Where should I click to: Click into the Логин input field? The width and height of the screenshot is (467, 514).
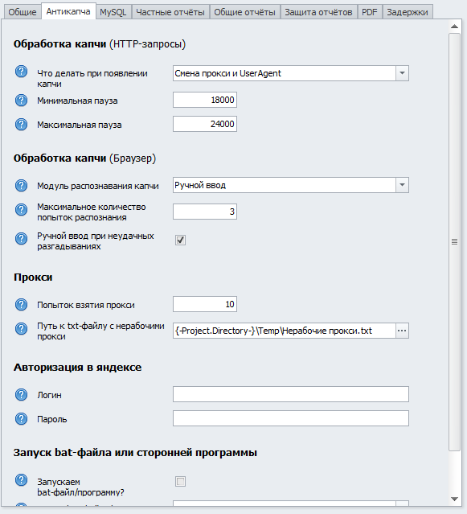click(291, 394)
